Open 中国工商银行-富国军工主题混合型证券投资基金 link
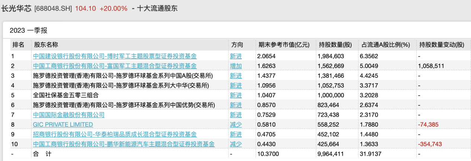 pos(115,66)
